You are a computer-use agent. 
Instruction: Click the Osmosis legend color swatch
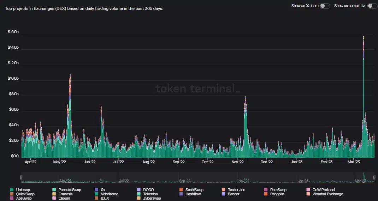coord(54,194)
